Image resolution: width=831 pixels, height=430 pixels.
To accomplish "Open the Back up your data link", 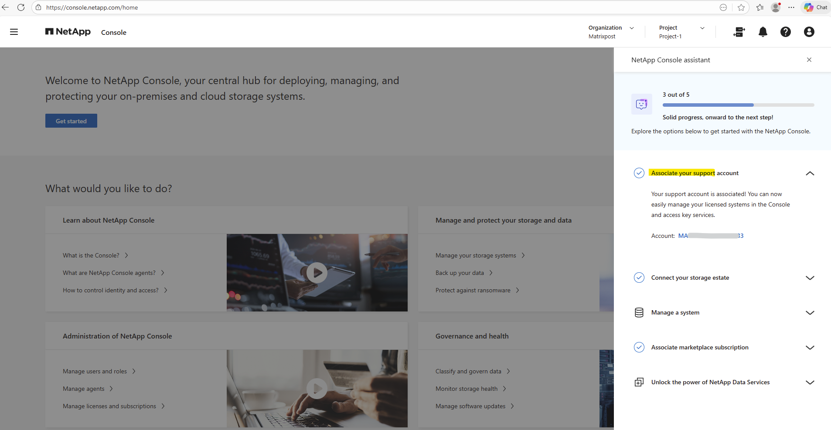I will click(x=464, y=273).
